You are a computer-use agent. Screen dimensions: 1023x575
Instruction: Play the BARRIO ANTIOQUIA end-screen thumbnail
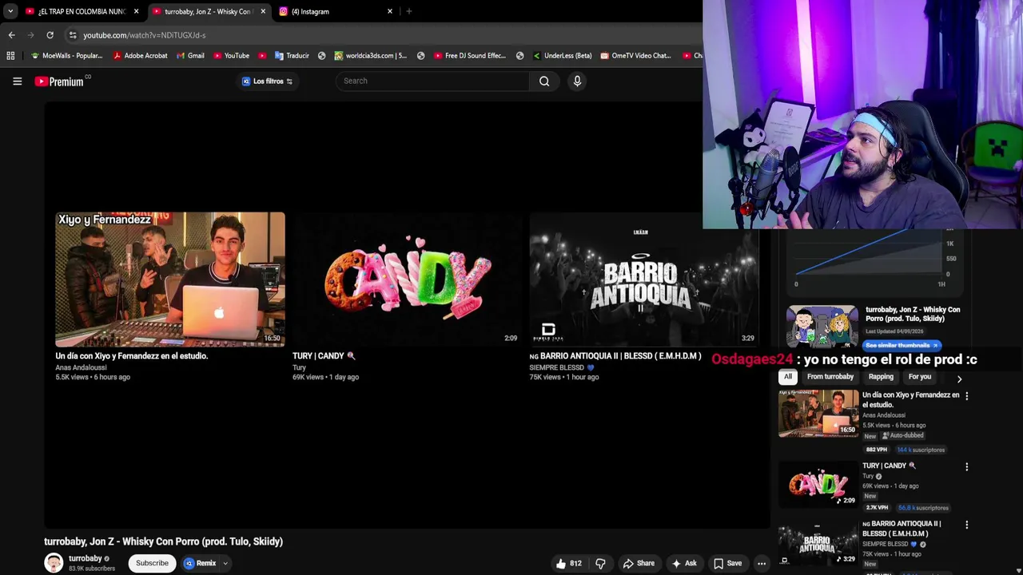pos(644,280)
